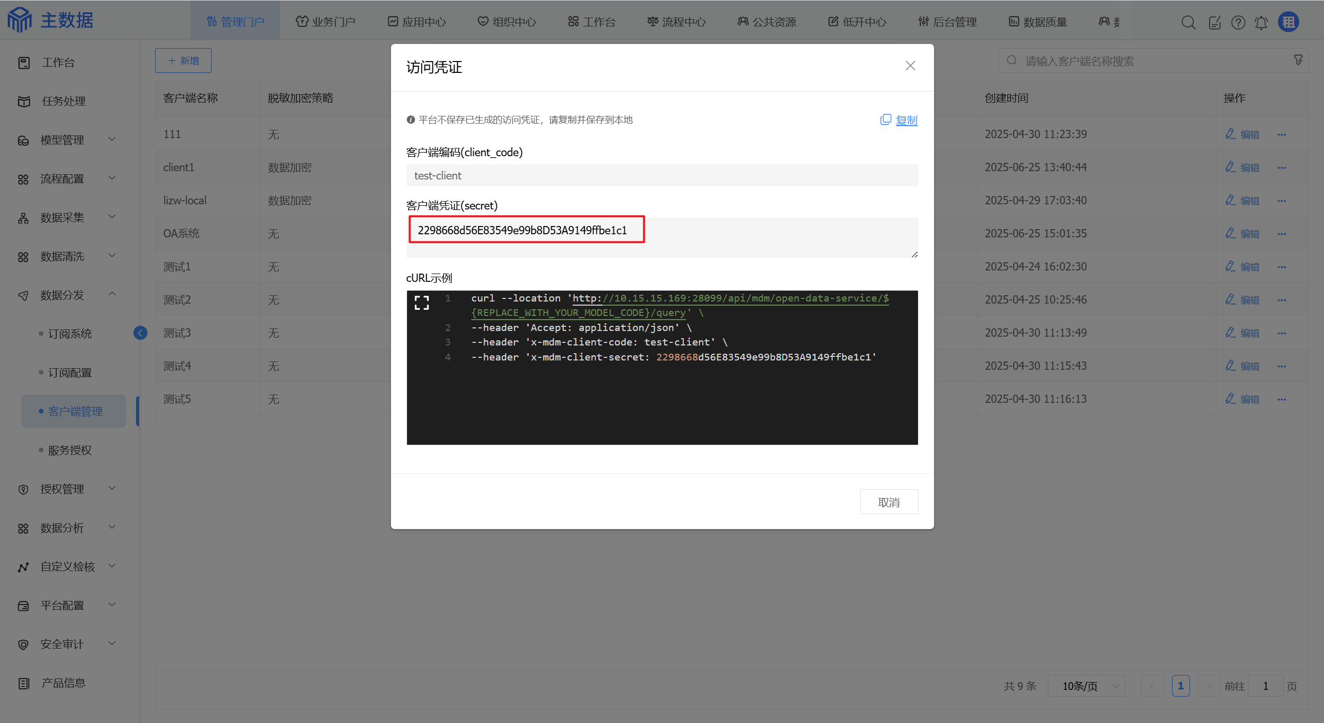This screenshot has height=723, width=1324.
Task: Close the 访问凭证 dialog
Action: click(x=910, y=66)
